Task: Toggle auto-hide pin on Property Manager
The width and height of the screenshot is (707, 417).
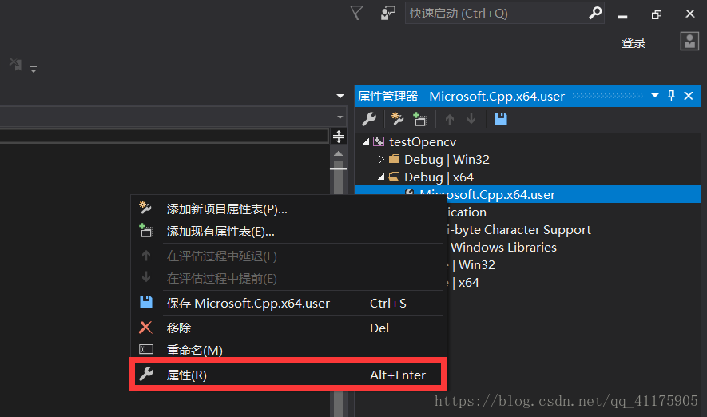Action: pyautogui.click(x=671, y=96)
